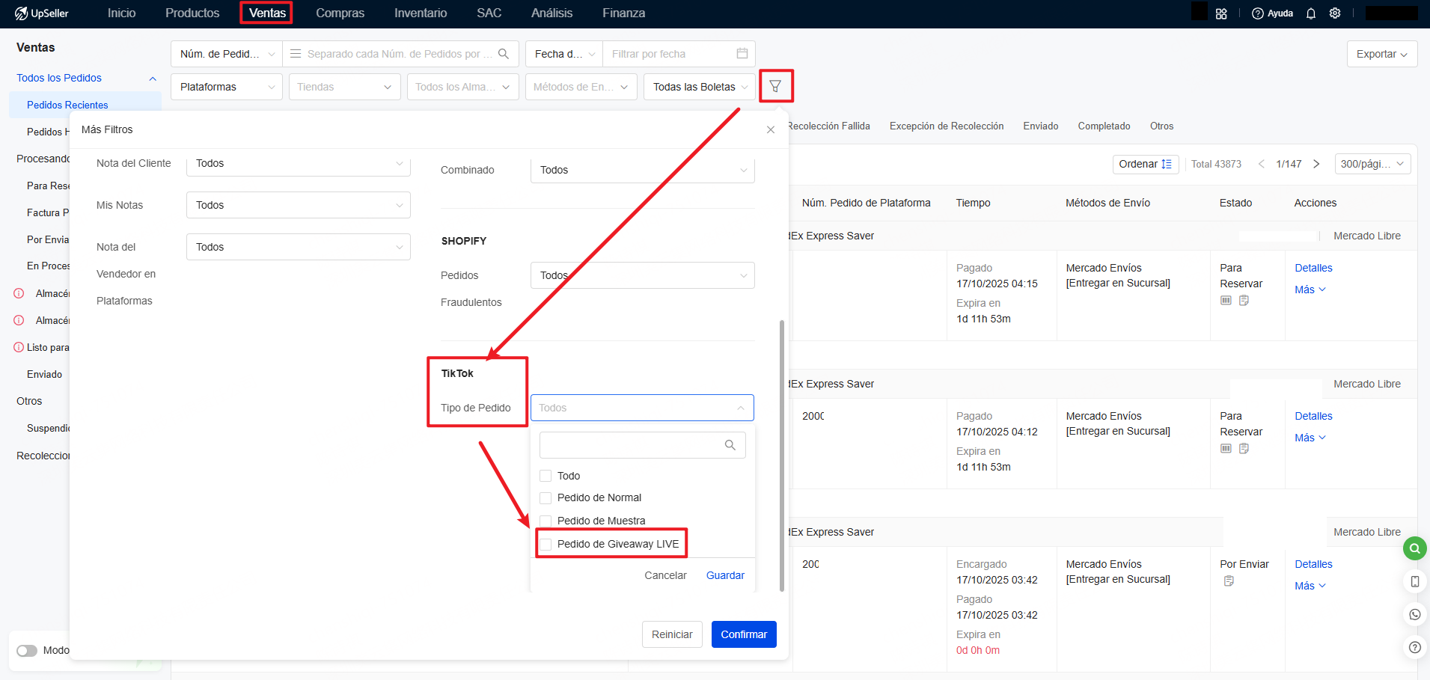
Task: Check the Pedido de Normal option
Action: [x=546, y=498]
